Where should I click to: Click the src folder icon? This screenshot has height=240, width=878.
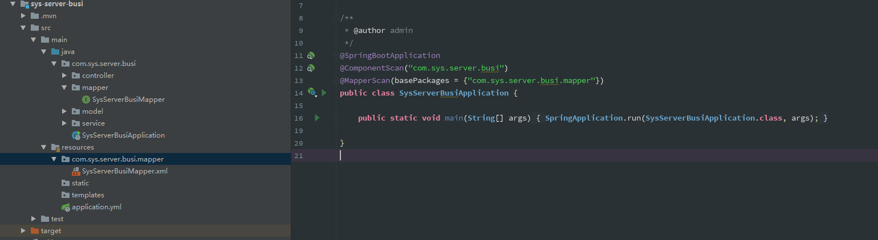(x=35, y=28)
